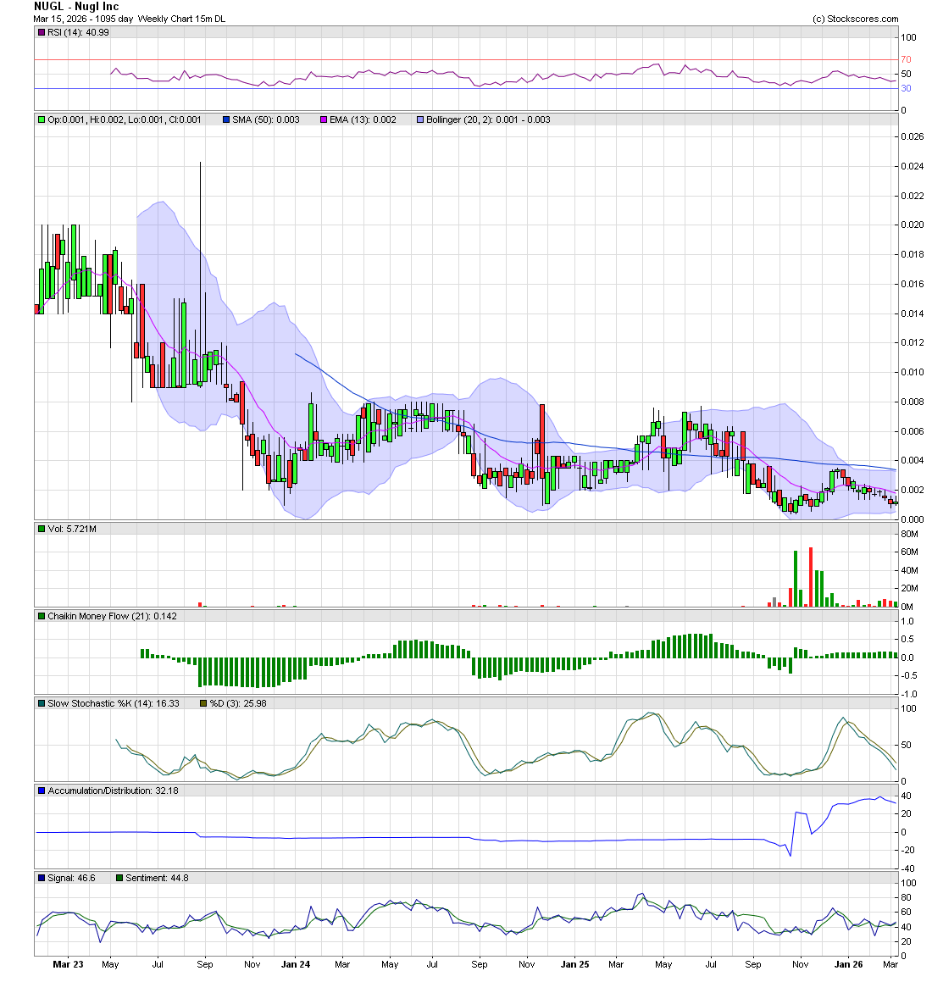The image size is (932, 982).
Task: Click the Jan 26 date axis label
Action: pyautogui.click(x=848, y=964)
